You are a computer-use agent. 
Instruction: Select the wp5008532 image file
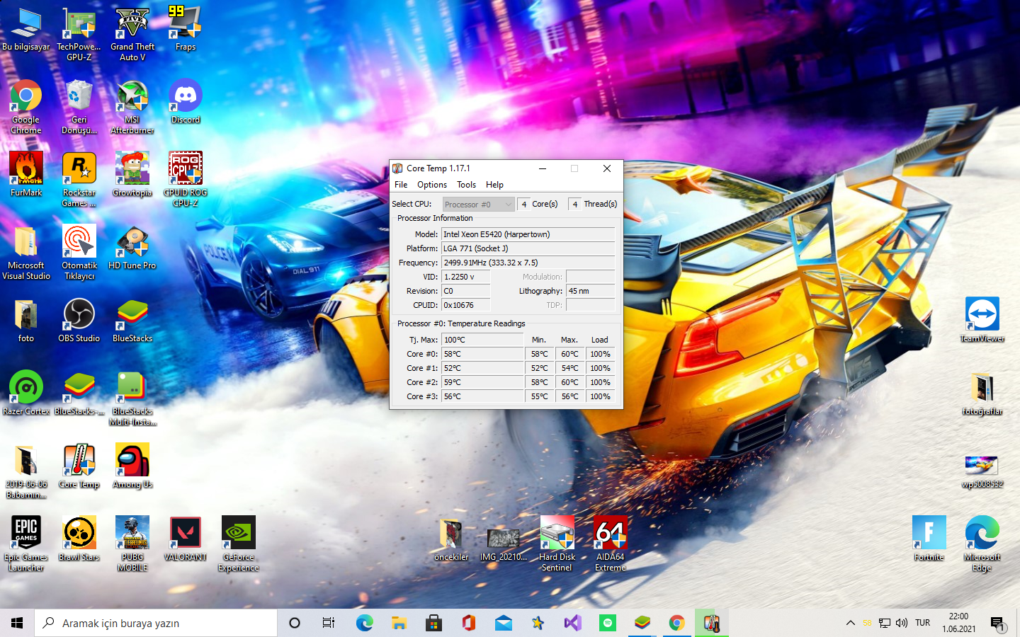coord(982,471)
